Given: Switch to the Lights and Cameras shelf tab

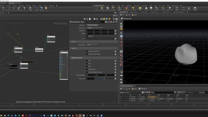Looking at the screenshot, I should coord(99,6).
